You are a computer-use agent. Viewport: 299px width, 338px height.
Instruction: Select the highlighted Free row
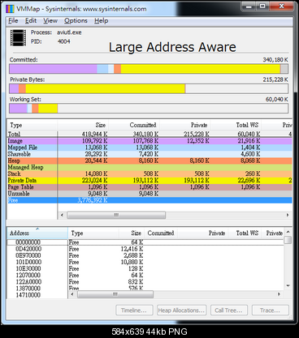[x=149, y=200]
